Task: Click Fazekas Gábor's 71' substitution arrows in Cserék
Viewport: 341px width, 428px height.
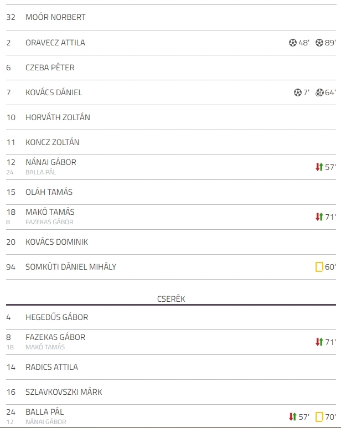Action: pos(319,342)
